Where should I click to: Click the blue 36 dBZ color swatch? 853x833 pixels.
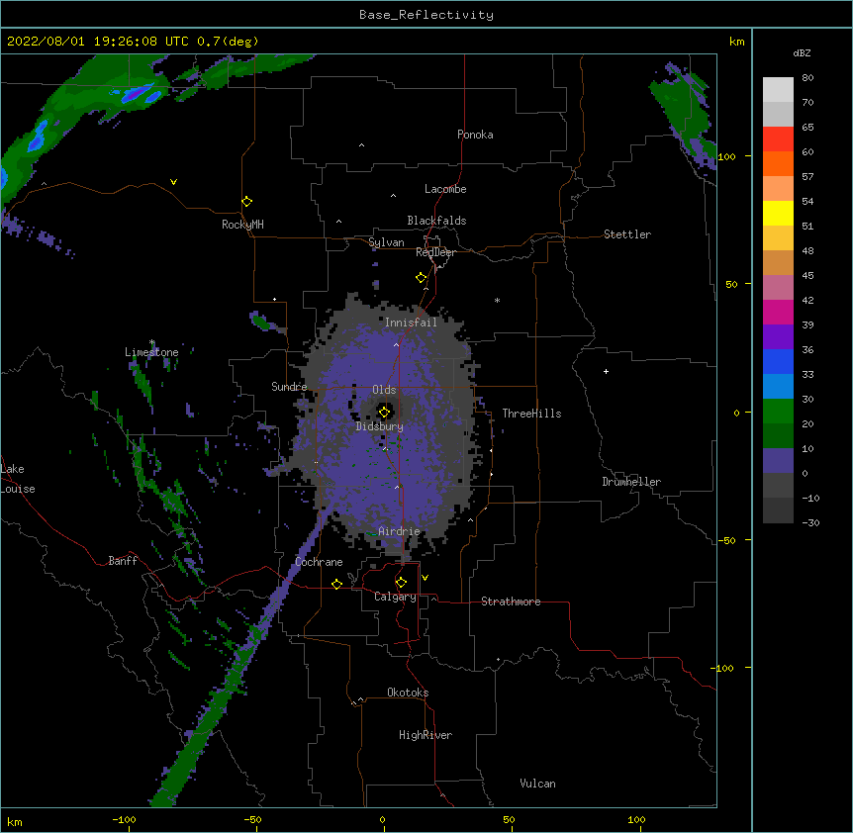[x=778, y=361]
